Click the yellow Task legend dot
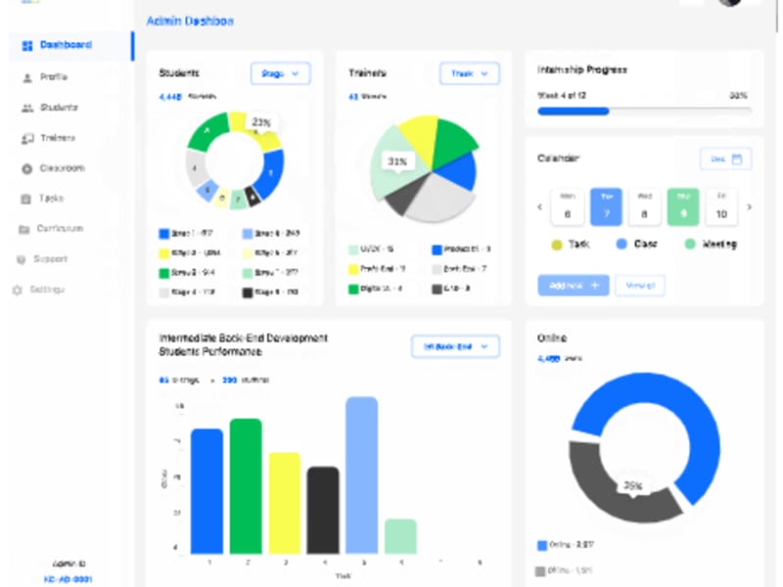The height and width of the screenshot is (587, 783). coord(556,245)
